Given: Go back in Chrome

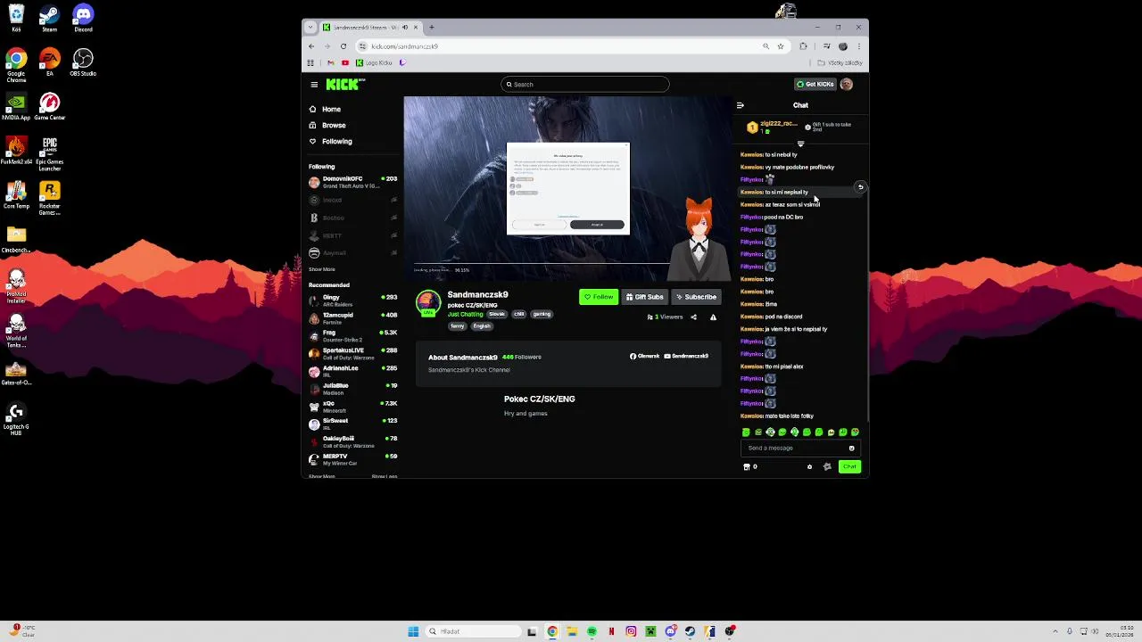Looking at the screenshot, I should (x=311, y=46).
